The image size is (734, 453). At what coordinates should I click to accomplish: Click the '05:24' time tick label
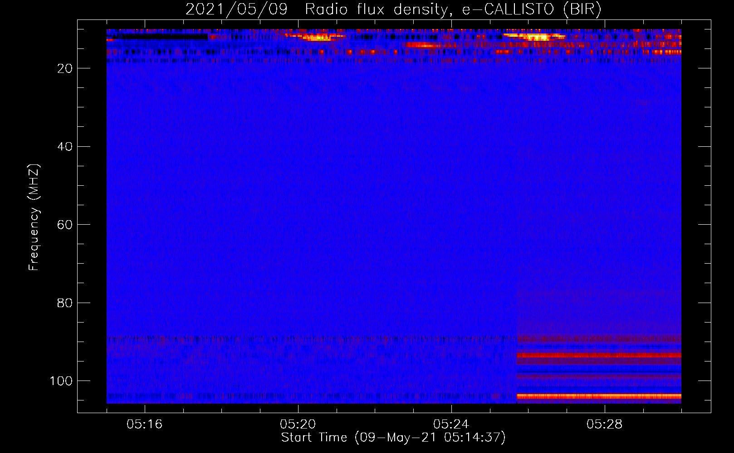click(451, 424)
